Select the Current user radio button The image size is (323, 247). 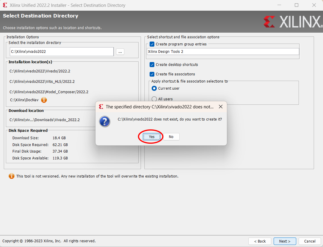coord(154,88)
